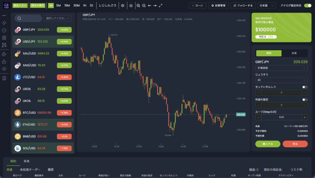Take a chart screenshot with camera icon

coord(131,6)
